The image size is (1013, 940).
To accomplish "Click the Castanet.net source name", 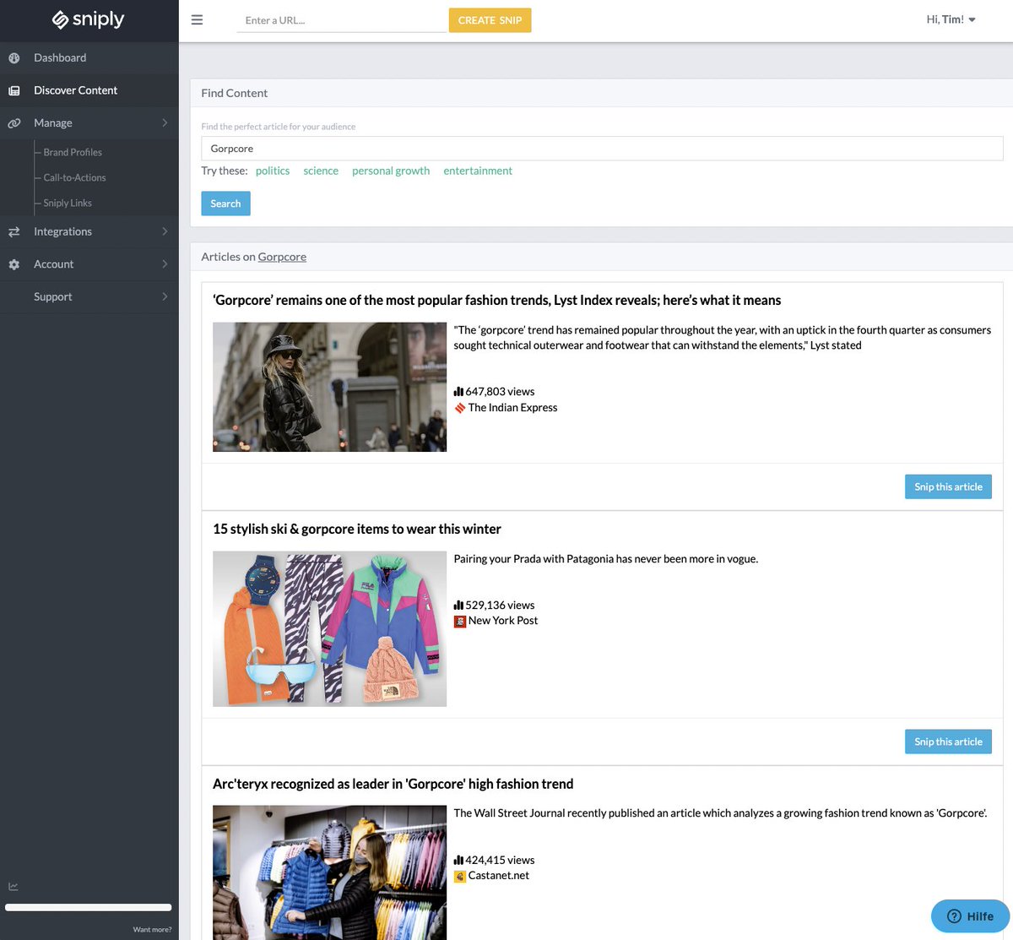I will [x=499, y=875].
